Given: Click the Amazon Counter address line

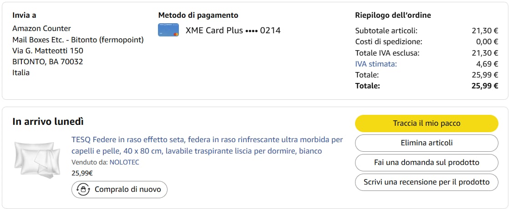Looking at the screenshot, I should click(41, 28).
